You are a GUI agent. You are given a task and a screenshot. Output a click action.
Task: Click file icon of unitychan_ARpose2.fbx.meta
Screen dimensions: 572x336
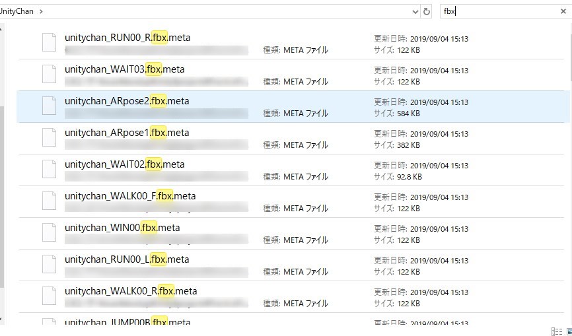[49, 106]
